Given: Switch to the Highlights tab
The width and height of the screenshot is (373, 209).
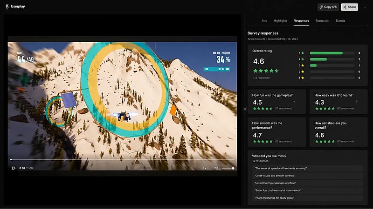Looking at the screenshot, I should [281, 20].
